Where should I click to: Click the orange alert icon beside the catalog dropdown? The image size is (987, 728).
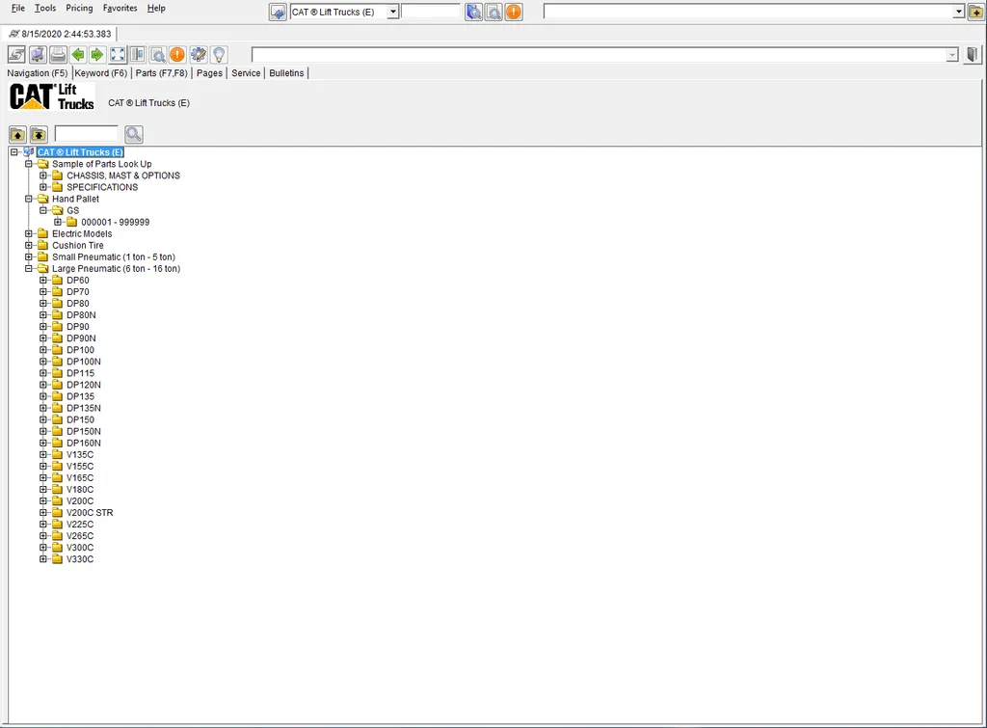click(514, 12)
